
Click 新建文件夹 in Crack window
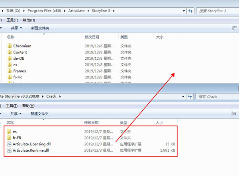click(39, 113)
